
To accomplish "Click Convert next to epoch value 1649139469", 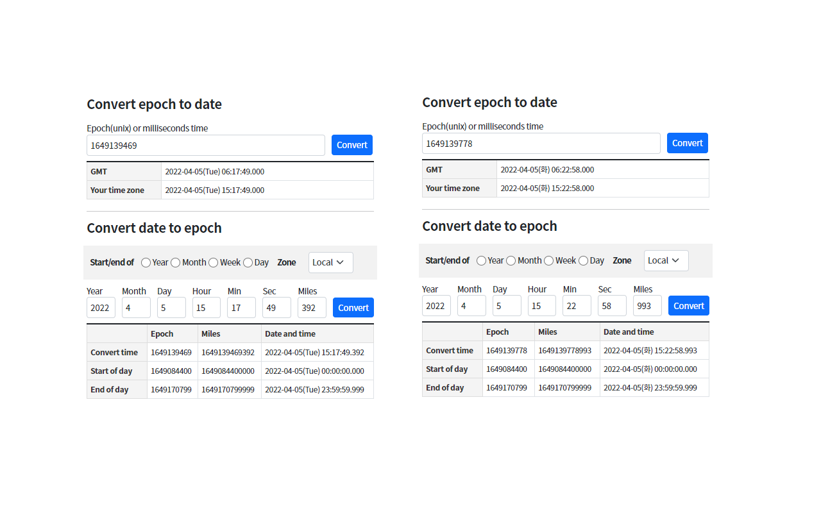I will (351, 145).
